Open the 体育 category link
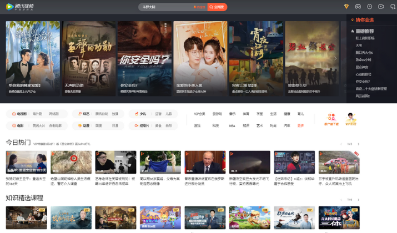The height and width of the screenshot is (233, 397). point(246,114)
